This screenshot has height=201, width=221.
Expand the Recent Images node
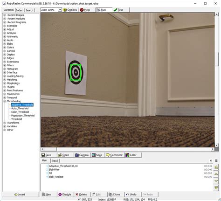click(x=5, y=15)
